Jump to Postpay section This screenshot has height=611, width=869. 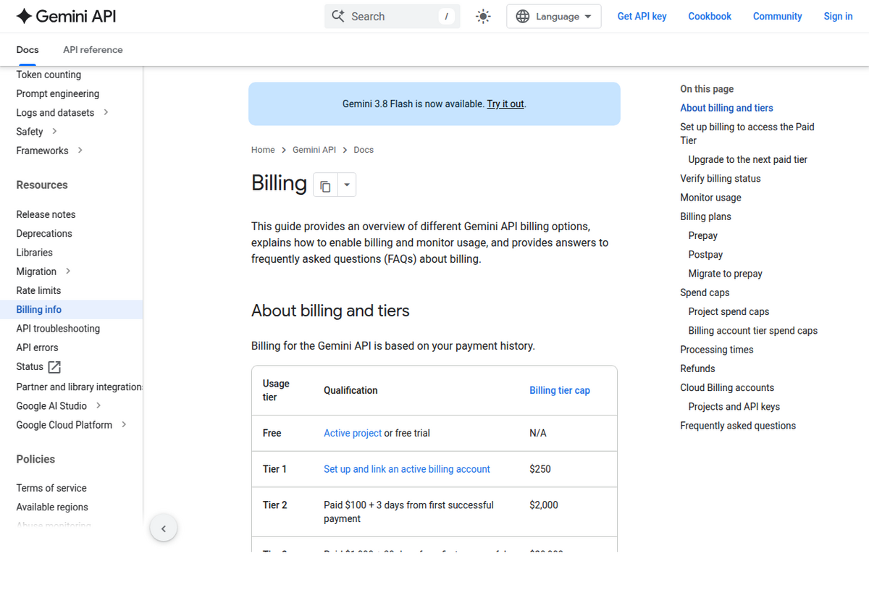pyautogui.click(x=705, y=254)
